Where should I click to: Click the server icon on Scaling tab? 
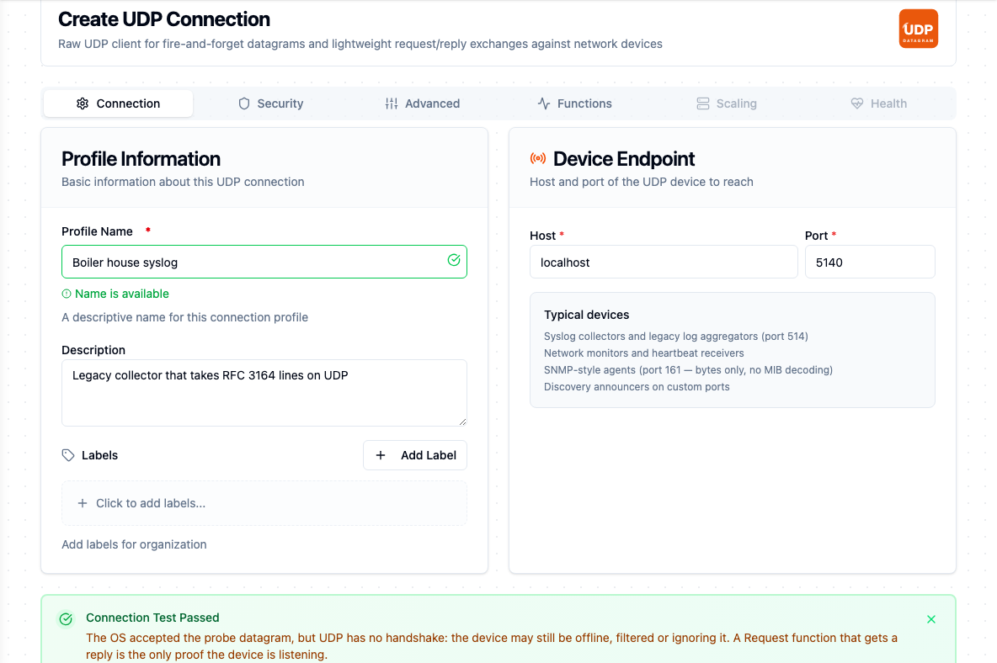click(702, 103)
